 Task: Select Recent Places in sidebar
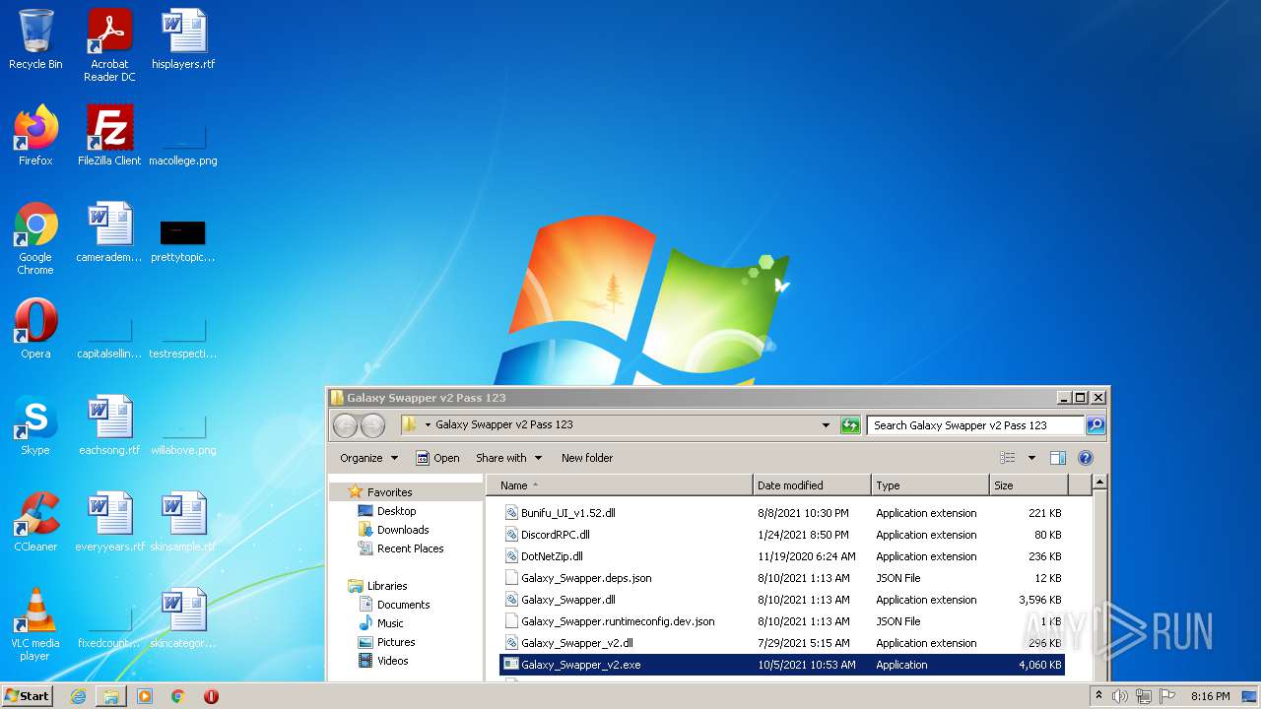(410, 548)
